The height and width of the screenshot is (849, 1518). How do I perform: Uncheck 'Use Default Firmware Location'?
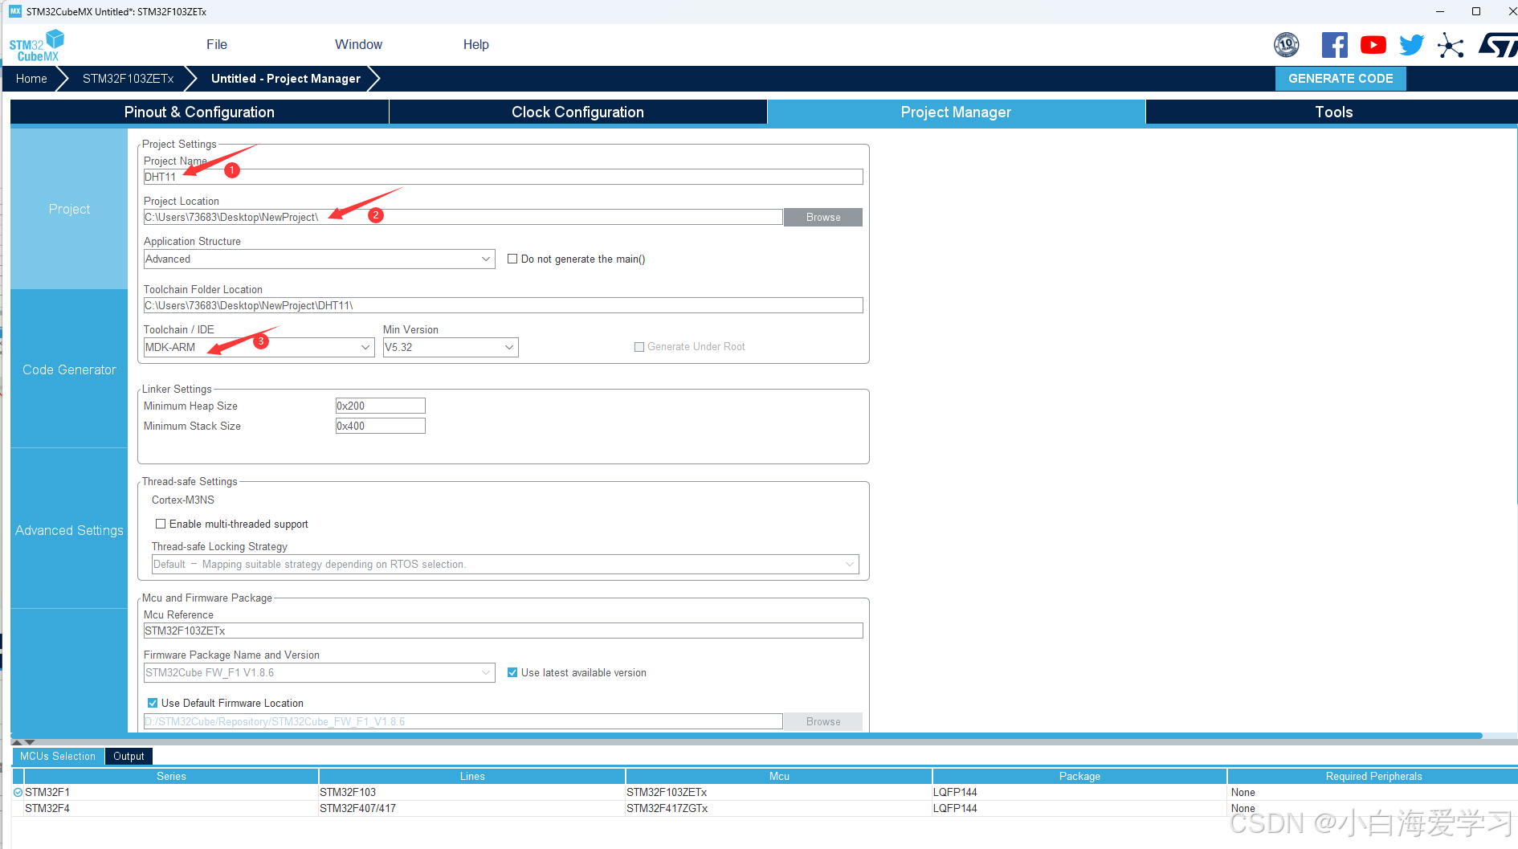coord(153,703)
